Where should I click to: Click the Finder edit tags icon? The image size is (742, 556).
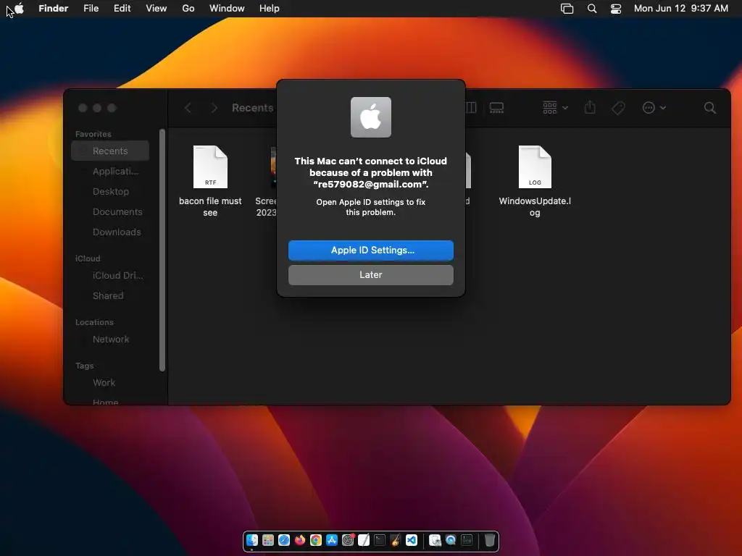[x=618, y=108]
